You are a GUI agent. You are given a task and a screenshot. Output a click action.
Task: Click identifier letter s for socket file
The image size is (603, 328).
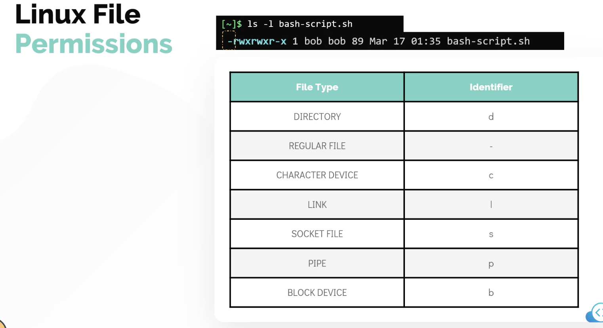491,234
